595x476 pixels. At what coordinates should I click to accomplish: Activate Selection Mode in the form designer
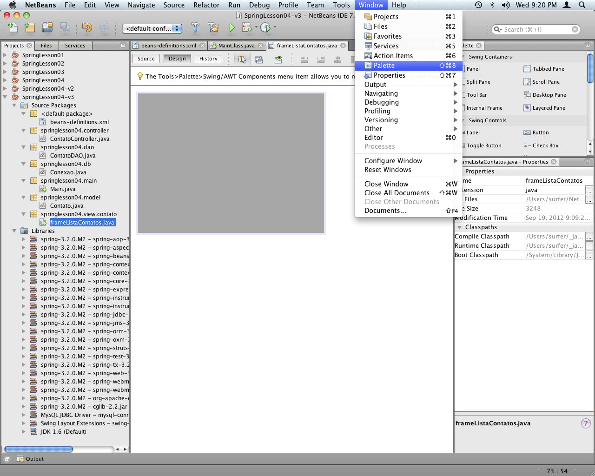242,59
